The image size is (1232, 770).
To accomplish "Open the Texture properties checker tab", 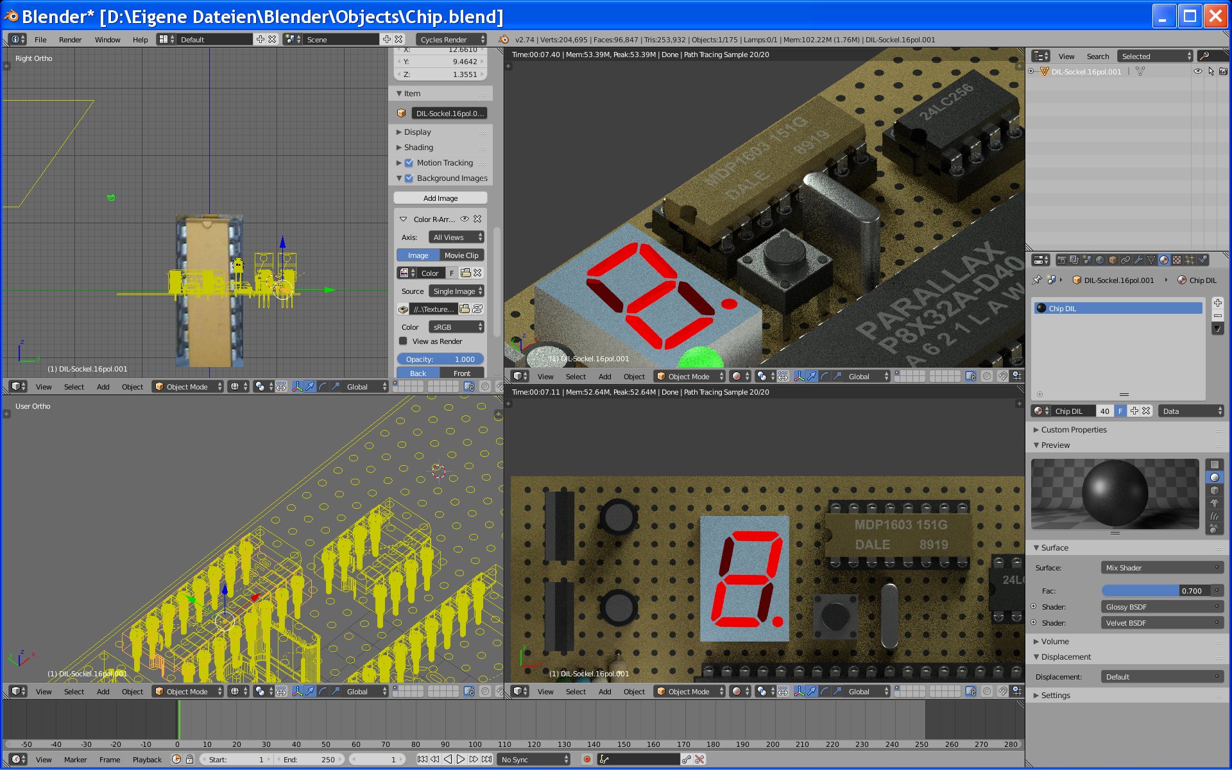I will [1177, 260].
